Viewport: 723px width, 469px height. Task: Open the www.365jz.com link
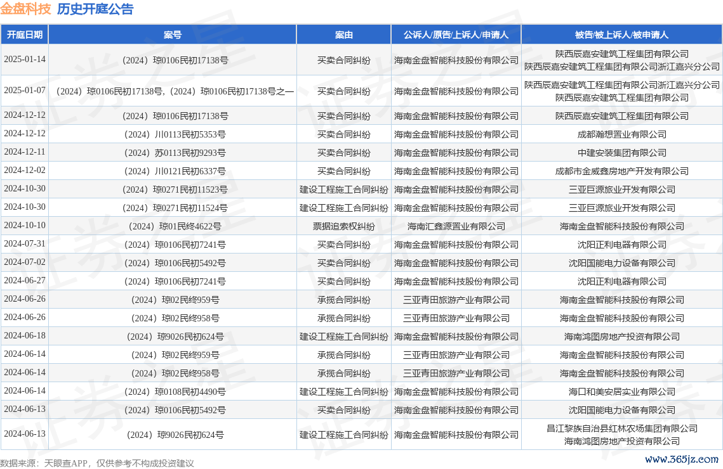(682, 459)
